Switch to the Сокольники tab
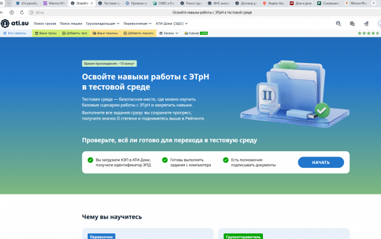 [x=329, y=3]
